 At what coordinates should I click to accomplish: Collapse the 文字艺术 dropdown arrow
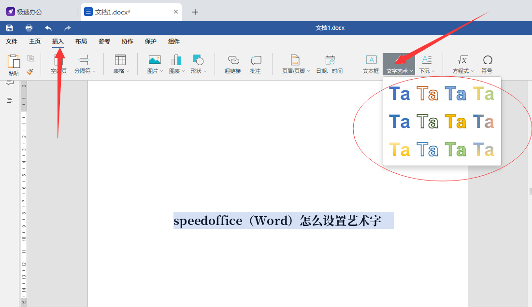point(411,71)
